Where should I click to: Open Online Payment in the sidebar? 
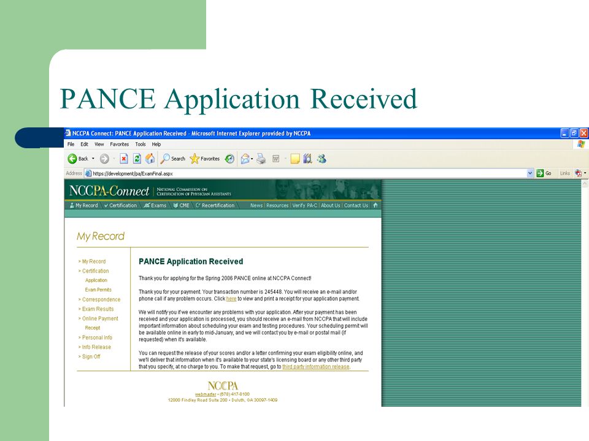[x=100, y=318]
